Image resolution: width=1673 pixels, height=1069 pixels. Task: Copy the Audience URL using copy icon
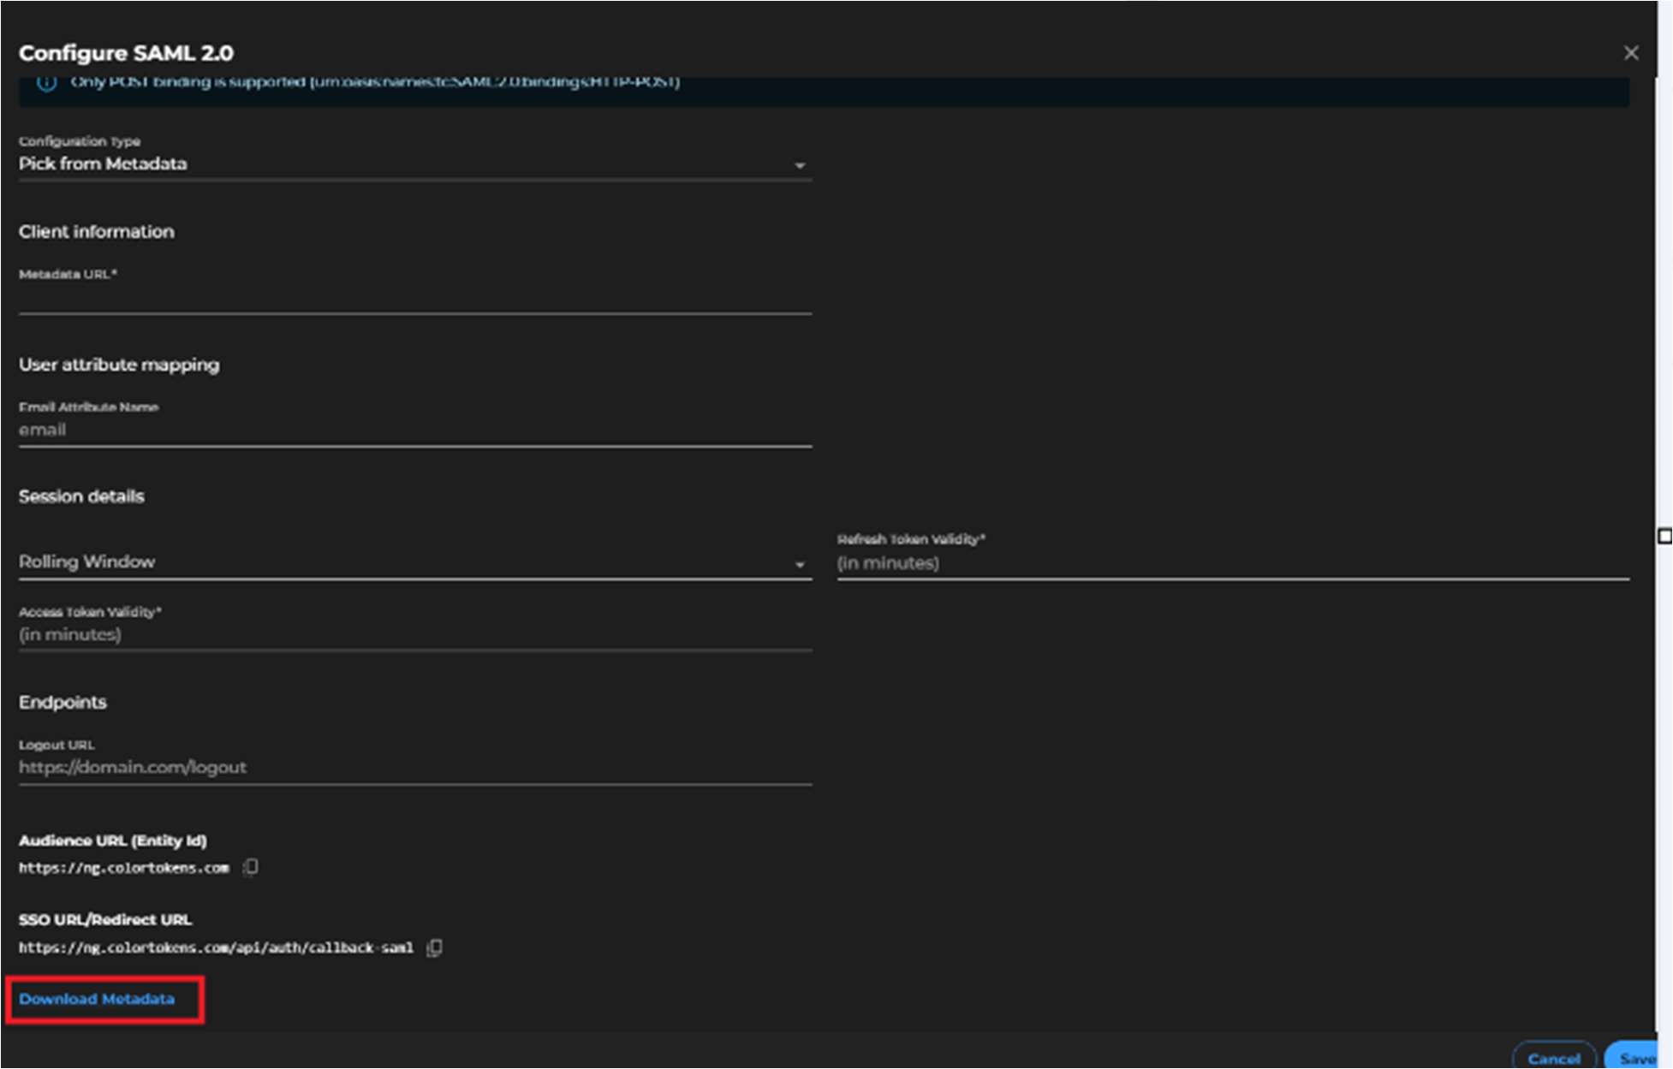(x=250, y=867)
